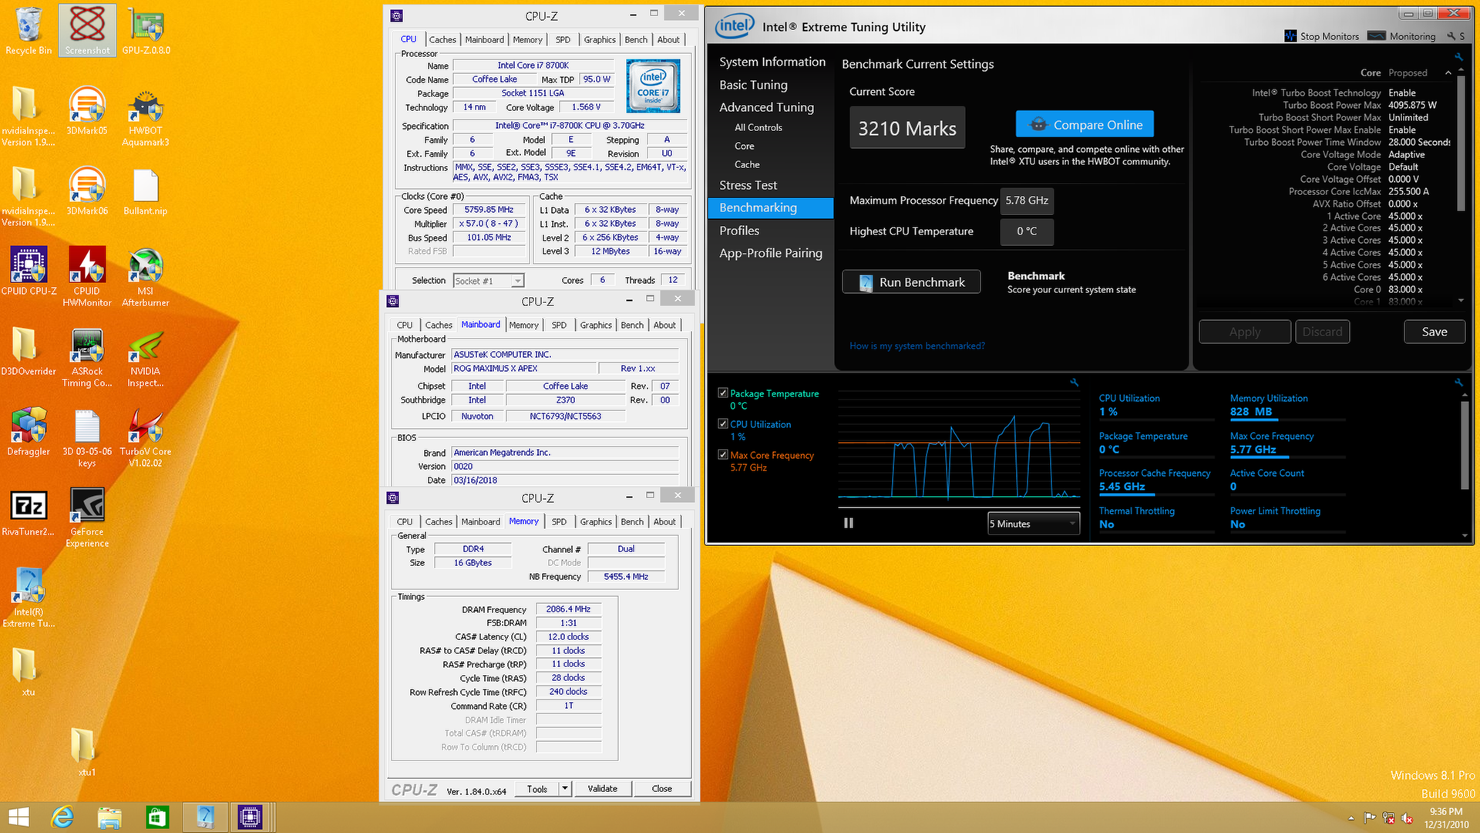Open App-Profile Pairing in XTU

coord(770,253)
